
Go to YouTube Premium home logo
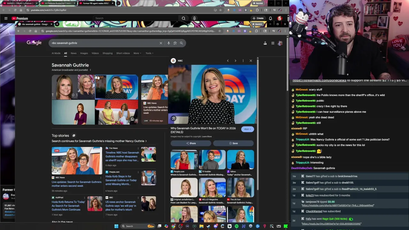pos(20,19)
